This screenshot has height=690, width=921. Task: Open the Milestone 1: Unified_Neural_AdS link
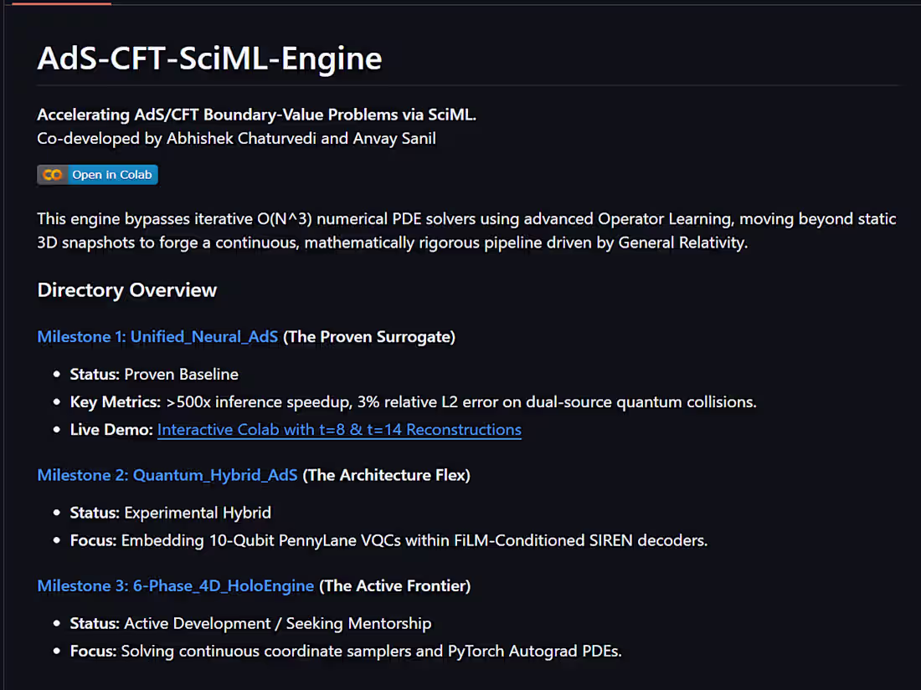pos(157,337)
